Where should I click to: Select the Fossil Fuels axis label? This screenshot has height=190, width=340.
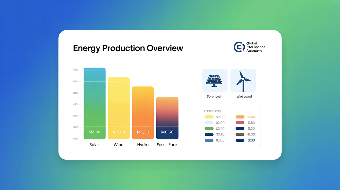167,145
